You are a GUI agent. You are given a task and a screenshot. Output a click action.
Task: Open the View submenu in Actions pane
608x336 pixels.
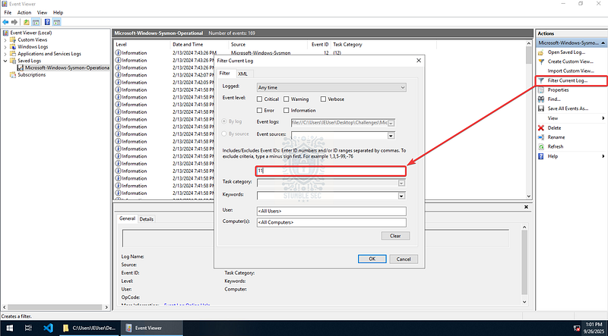coord(572,118)
